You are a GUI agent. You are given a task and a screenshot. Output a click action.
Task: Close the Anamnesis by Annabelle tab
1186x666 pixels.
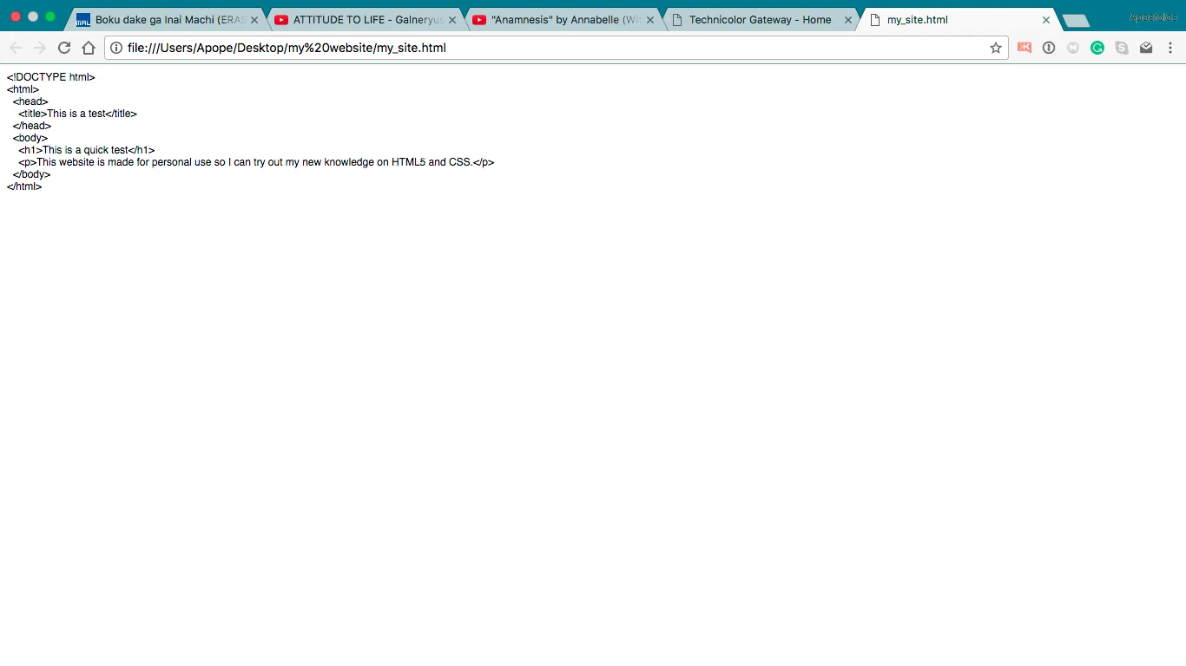[x=650, y=20]
